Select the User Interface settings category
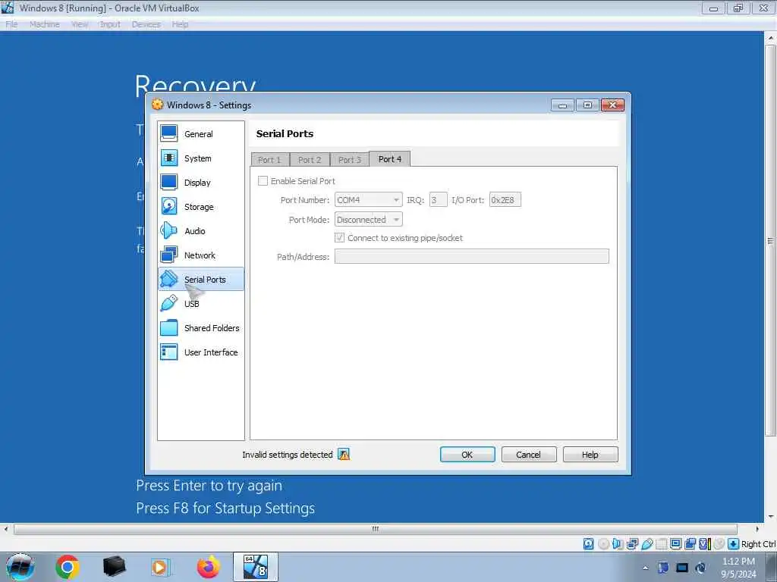Image resolution: width=777 pixels, height=582 pixels. pyautogui.click(x=200, y=352)
